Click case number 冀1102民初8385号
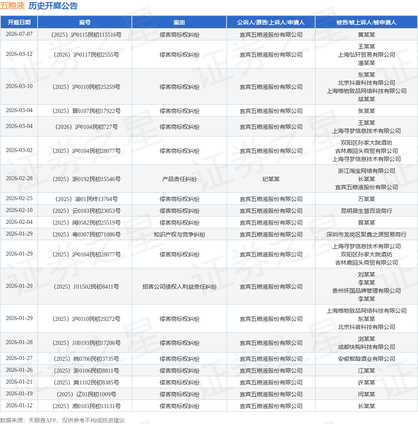Image resolution: width=418 pixels, height=424 pixels. click(x=87, y=382)
